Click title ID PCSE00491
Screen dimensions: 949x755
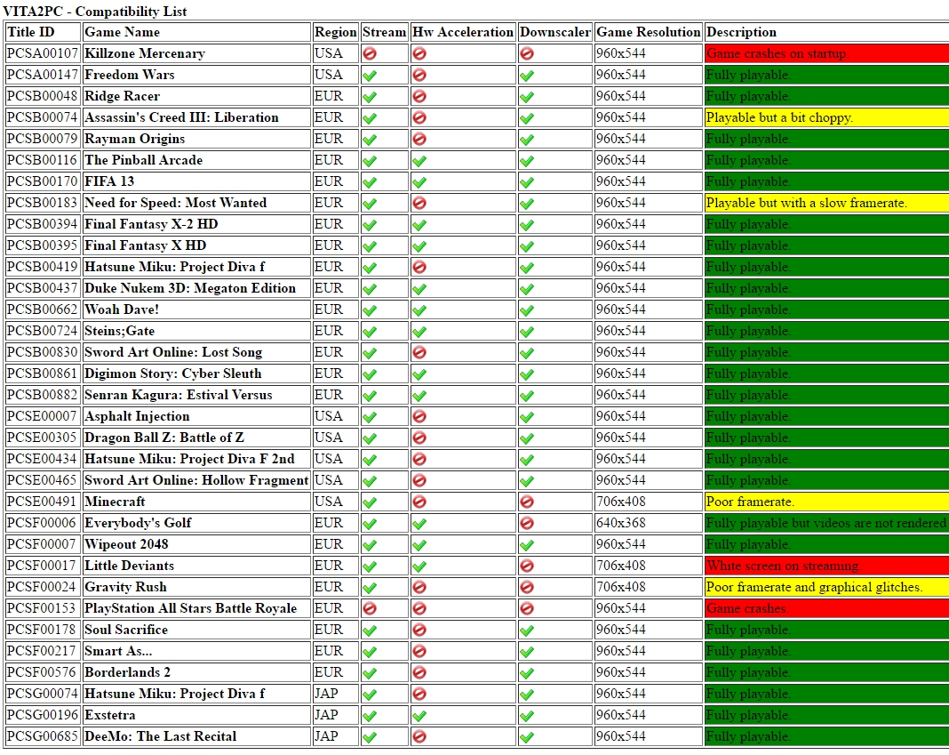coord(43,502)
